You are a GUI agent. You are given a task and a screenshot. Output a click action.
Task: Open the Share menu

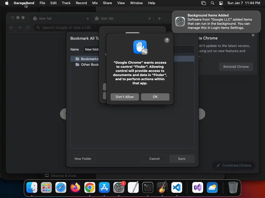tap(107, 3)
